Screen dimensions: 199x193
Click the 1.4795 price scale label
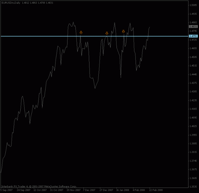pyautogui.click(x=193, y=31)
